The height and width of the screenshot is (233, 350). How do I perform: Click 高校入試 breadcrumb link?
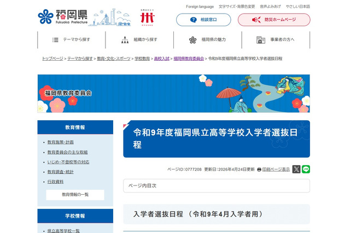(162, 59)
